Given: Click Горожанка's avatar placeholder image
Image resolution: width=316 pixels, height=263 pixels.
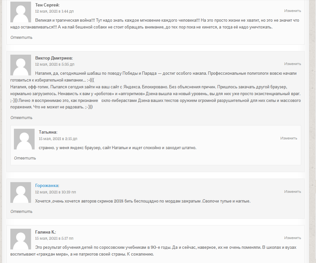Looking at the screenshot, I should [x=21, y=192].
